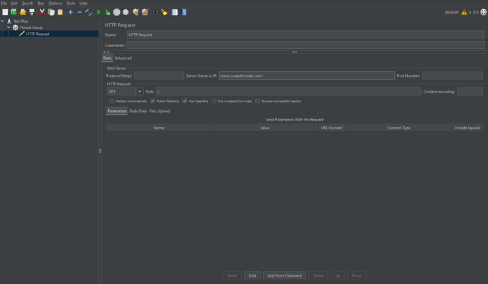Toggle Use multipart/form-data checkbox
Viewport: 488px width, 284px height.
click(214, 101)
